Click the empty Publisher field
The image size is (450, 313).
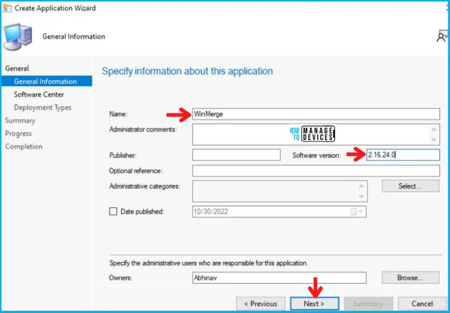(237, 155)
